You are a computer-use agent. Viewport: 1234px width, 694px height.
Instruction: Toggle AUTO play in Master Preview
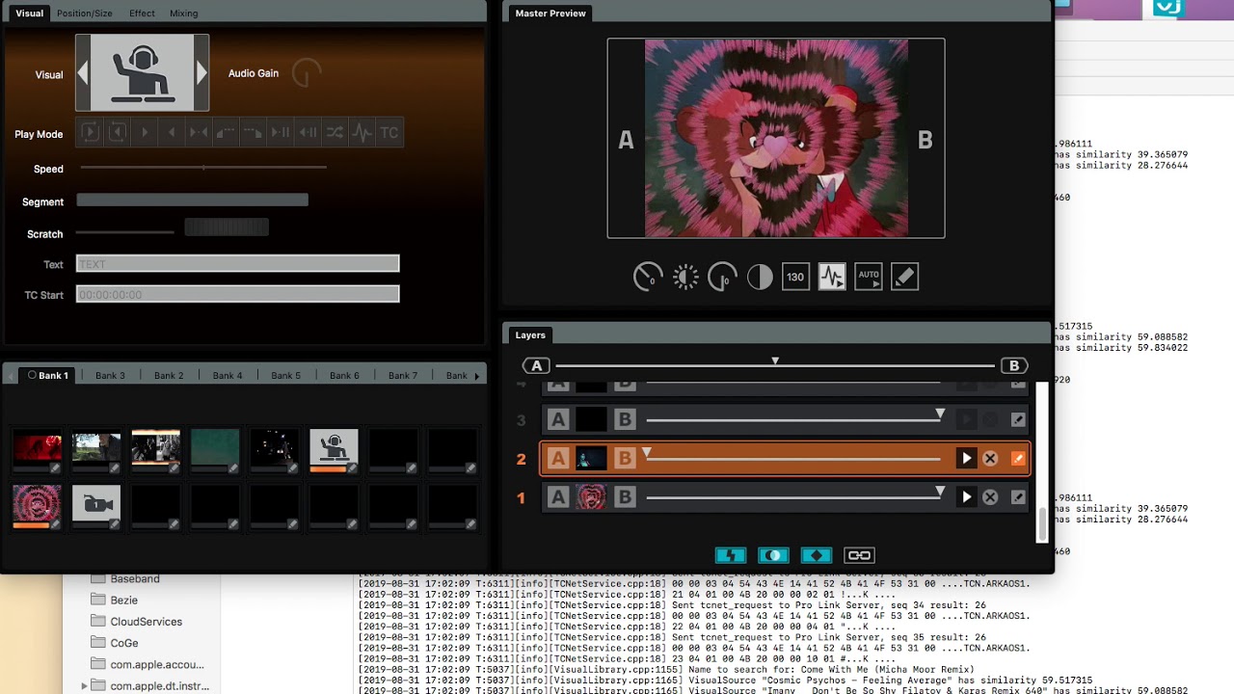[x=869, y=277]
